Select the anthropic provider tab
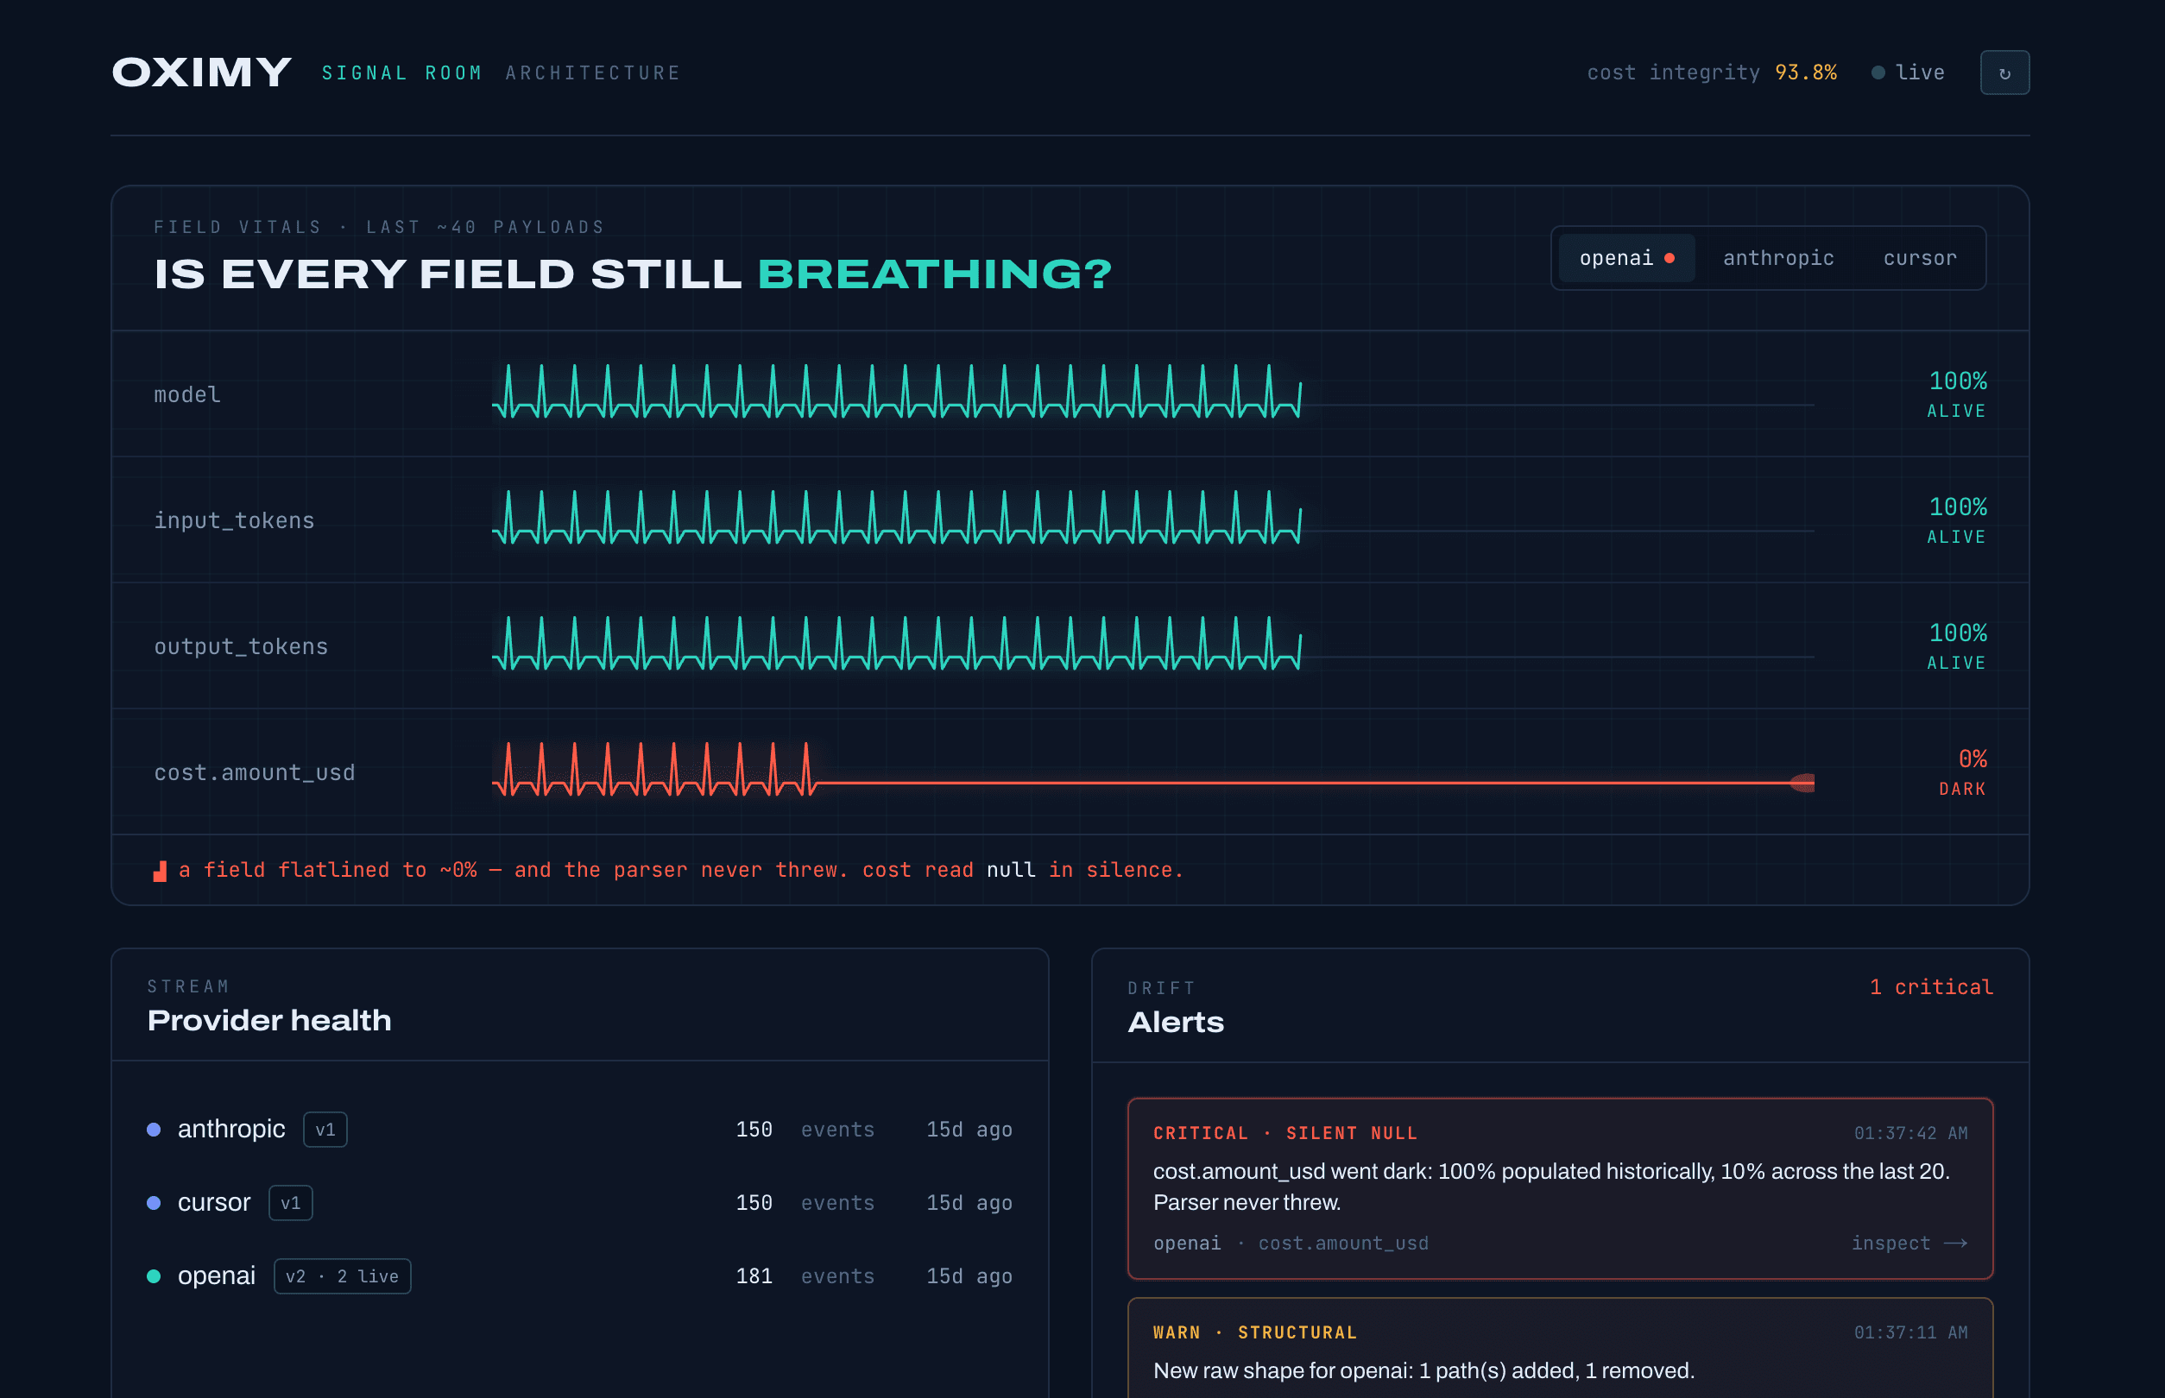 (x=1778, y=258)
